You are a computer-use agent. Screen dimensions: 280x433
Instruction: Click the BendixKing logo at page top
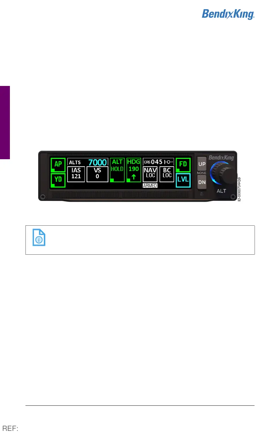228,14
